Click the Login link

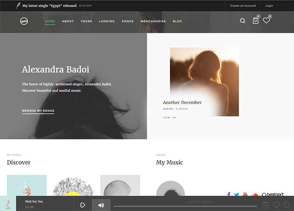pos(269,6)
